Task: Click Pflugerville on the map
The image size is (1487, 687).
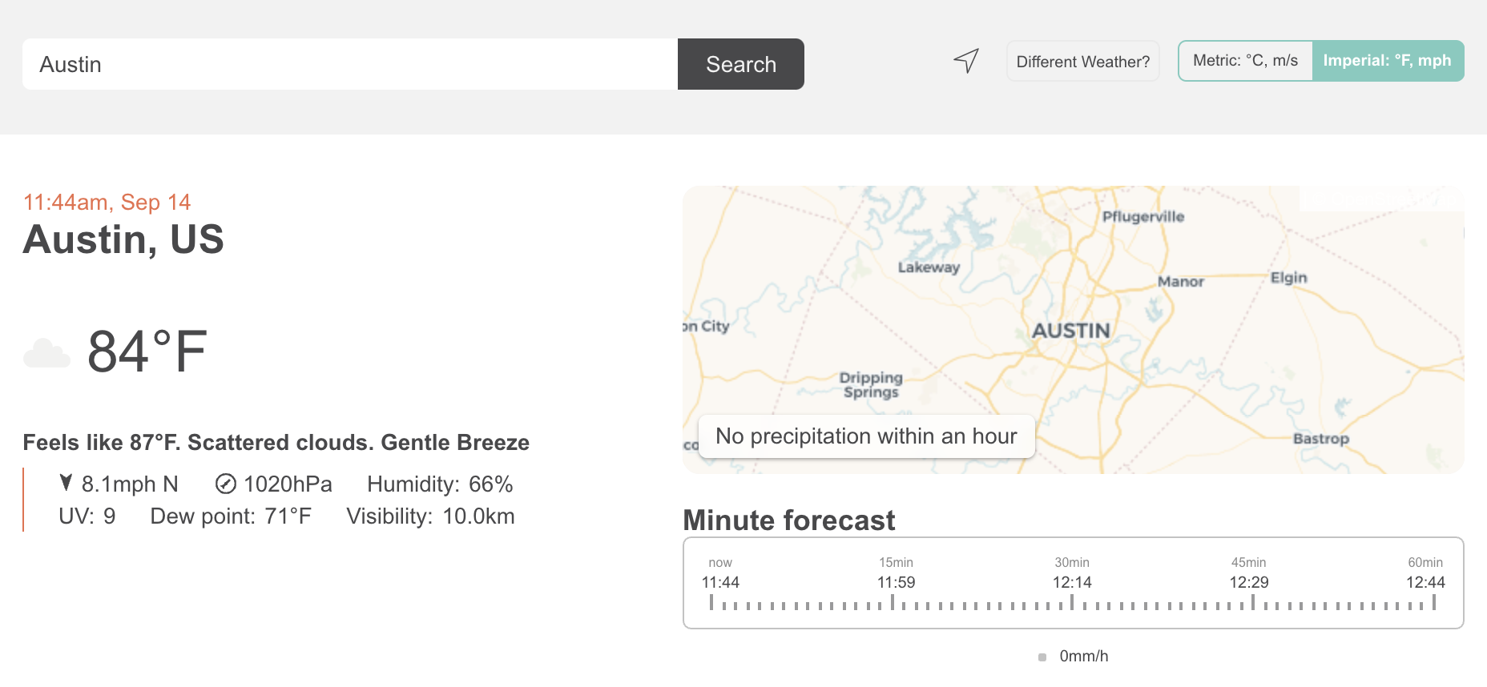Action: tap(1142, 217)
